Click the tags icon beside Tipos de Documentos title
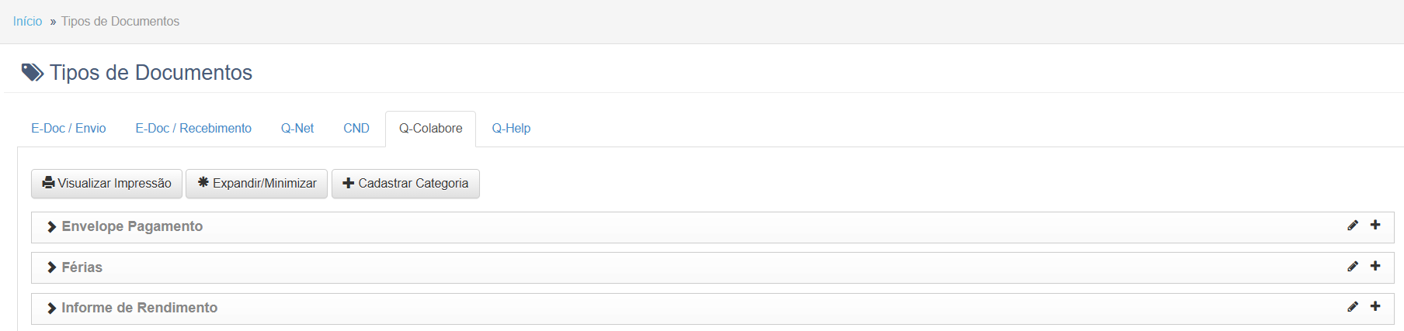The width and height of the screenshot is (1404, 331). (33, 72)
